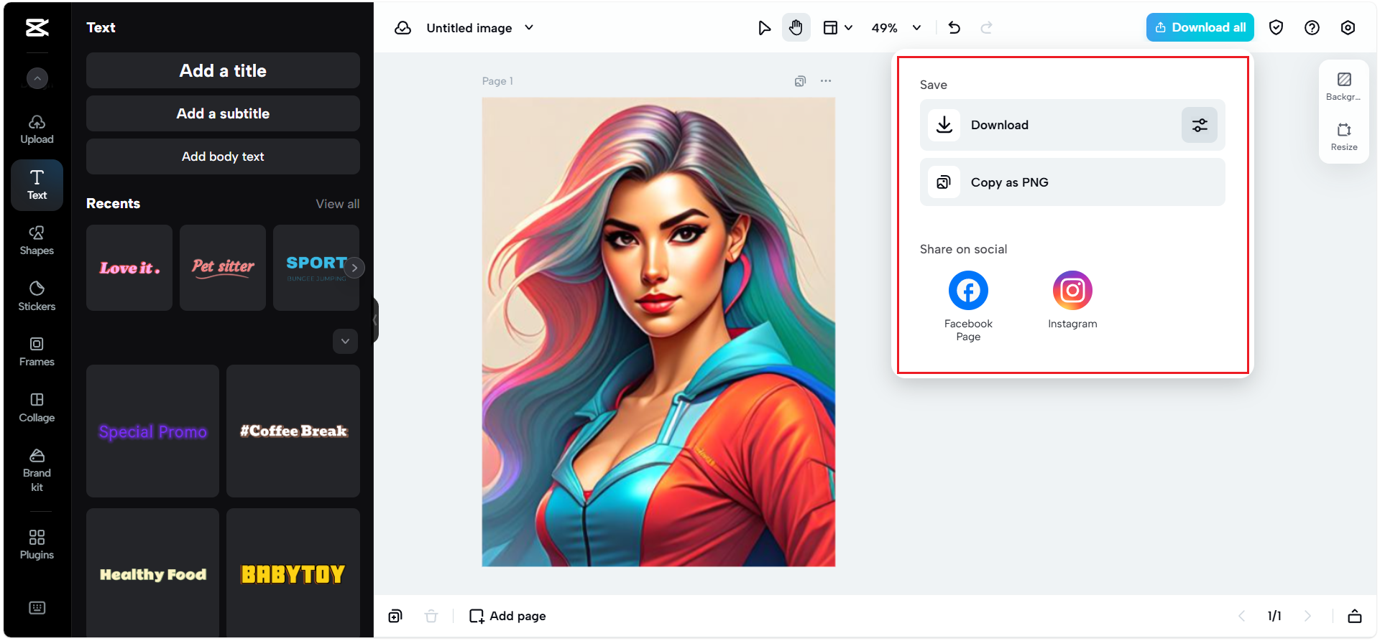Click the cloud save status icon
1380x641 pixels.
[x=403, y=27]
